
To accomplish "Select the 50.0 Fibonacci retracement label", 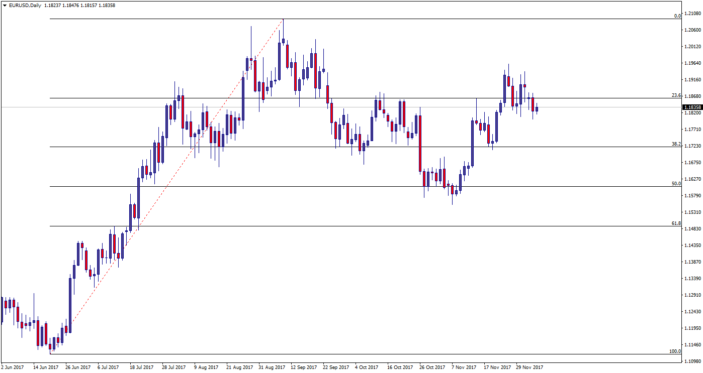I will 676,184.
